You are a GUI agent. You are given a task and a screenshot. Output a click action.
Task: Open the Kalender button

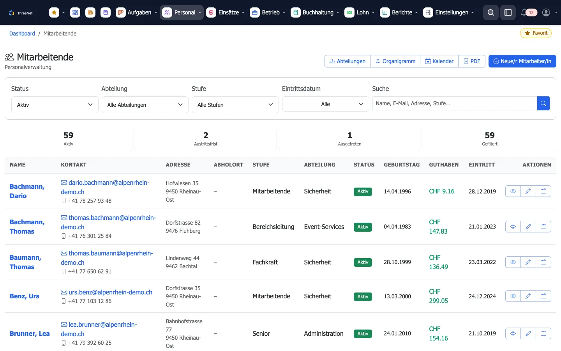pos(439,61)
